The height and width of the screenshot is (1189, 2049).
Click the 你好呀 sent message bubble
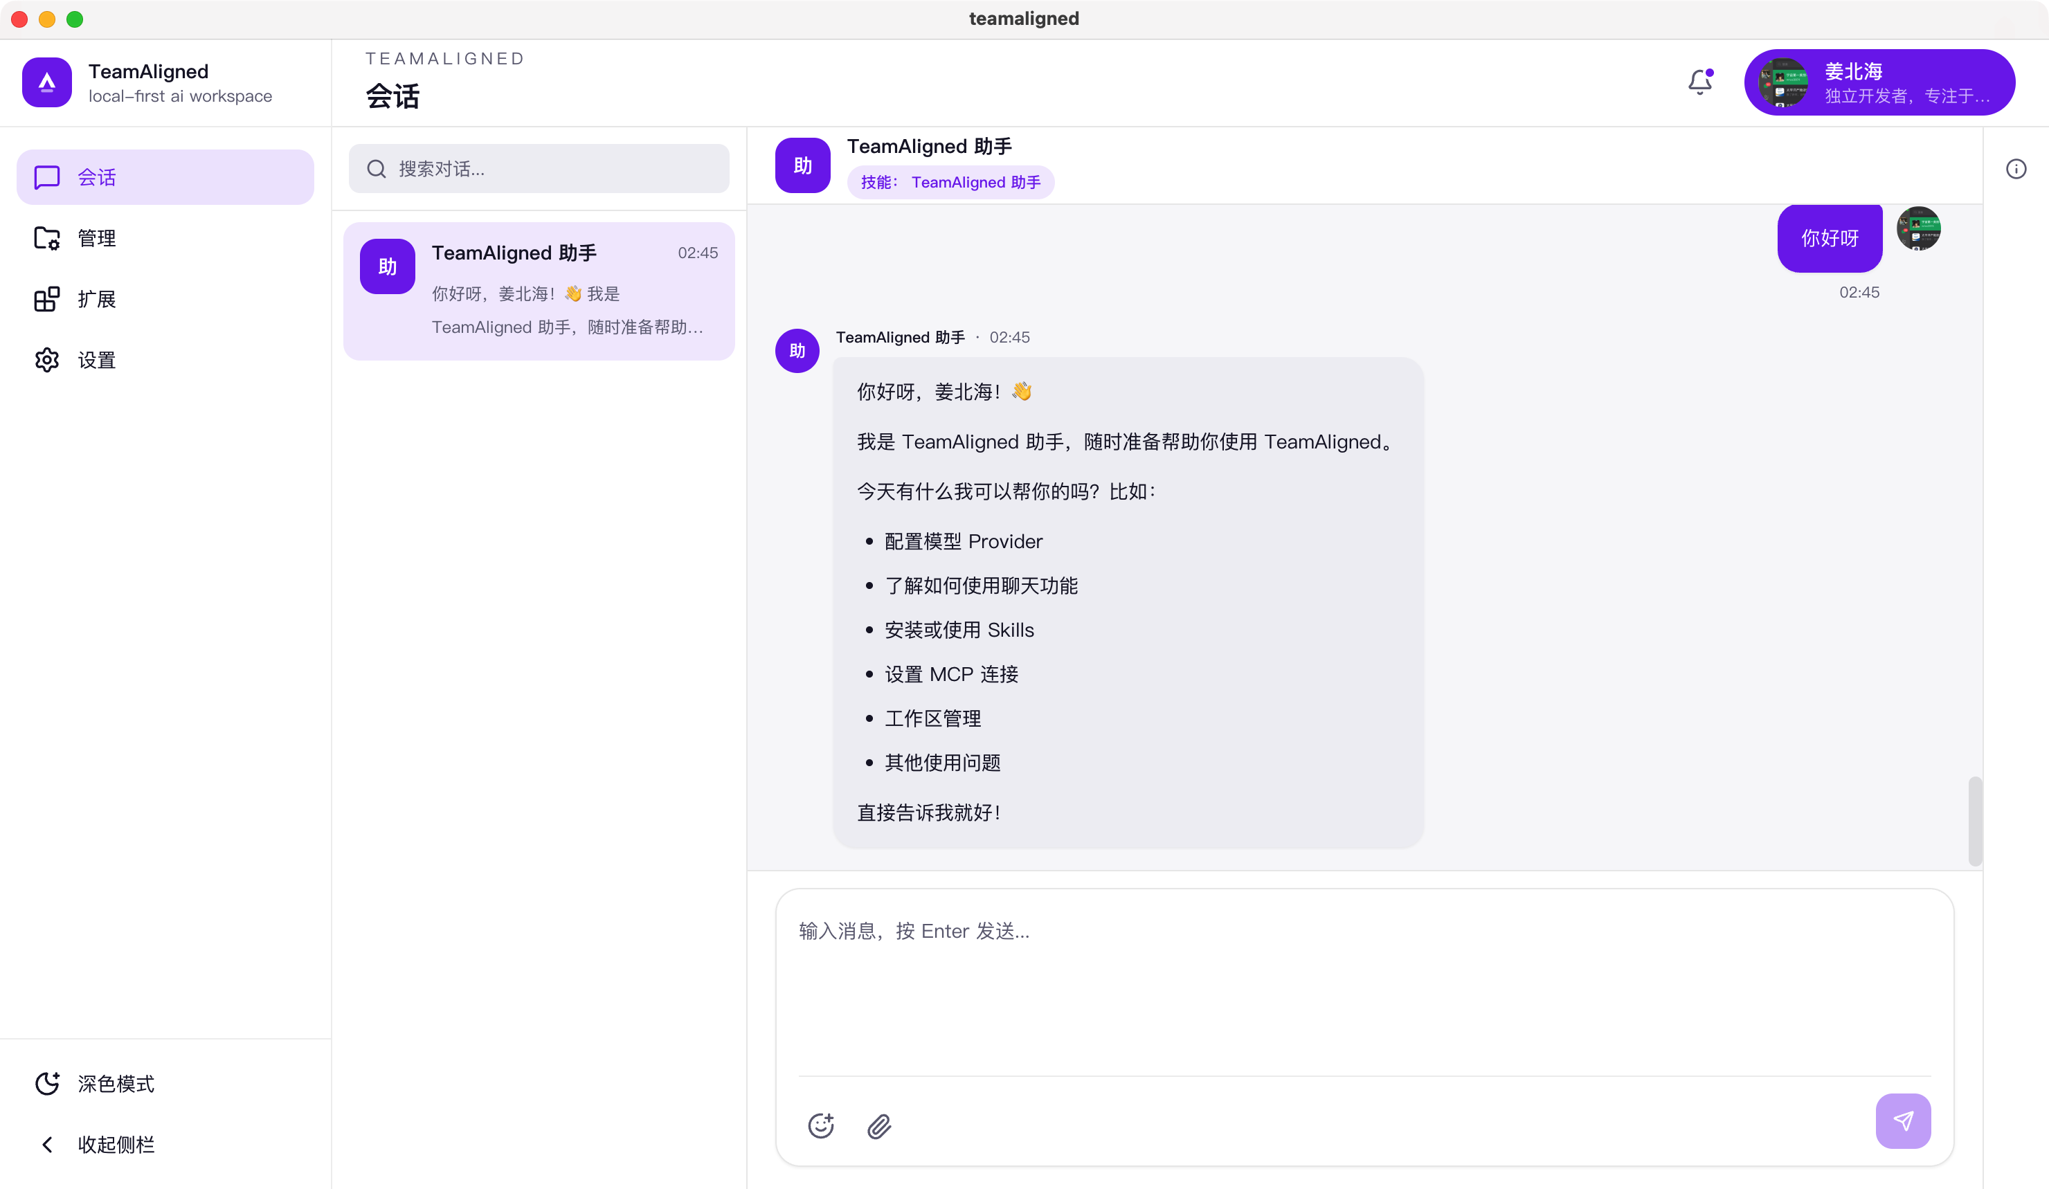pos(1830,238)
